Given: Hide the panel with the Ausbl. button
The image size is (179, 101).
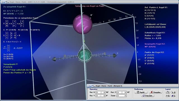Looking at the screenshot, I should click(x=141, y=92).
